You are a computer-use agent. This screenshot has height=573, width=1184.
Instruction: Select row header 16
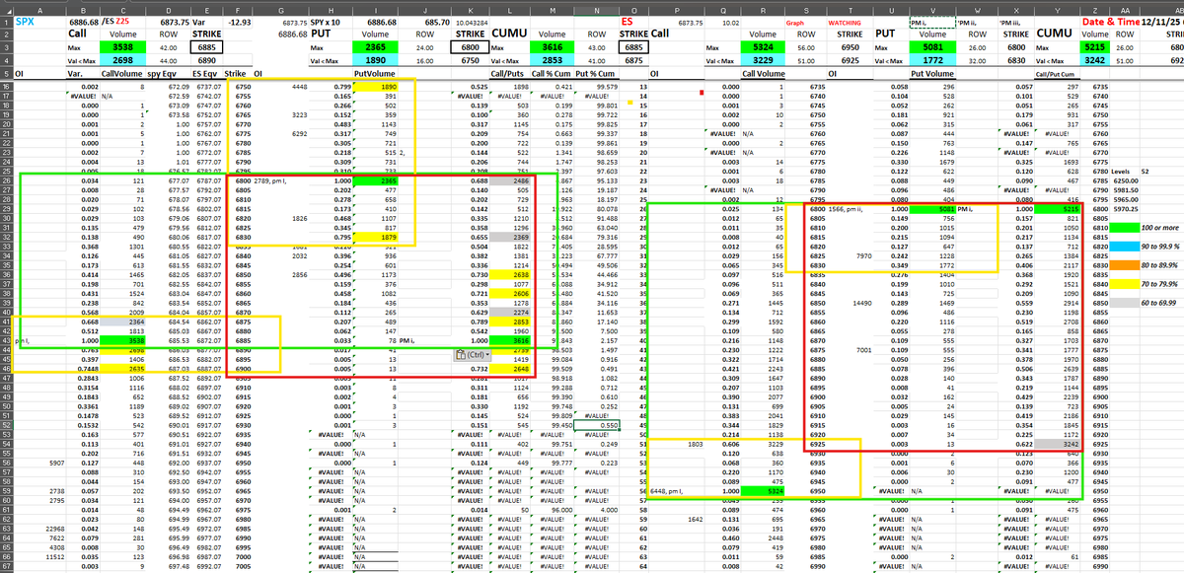[x=6, y=87]
